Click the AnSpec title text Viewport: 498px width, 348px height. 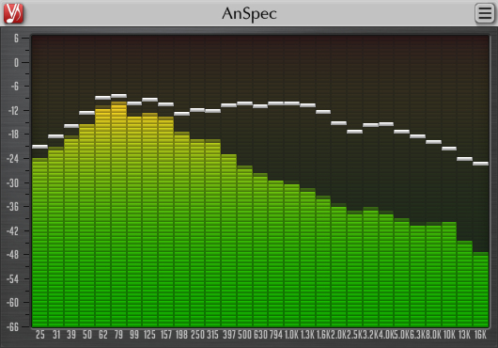point(249,13)
